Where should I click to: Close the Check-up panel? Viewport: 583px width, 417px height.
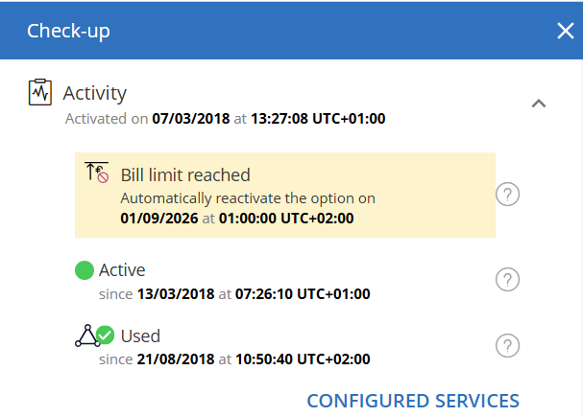566,31
